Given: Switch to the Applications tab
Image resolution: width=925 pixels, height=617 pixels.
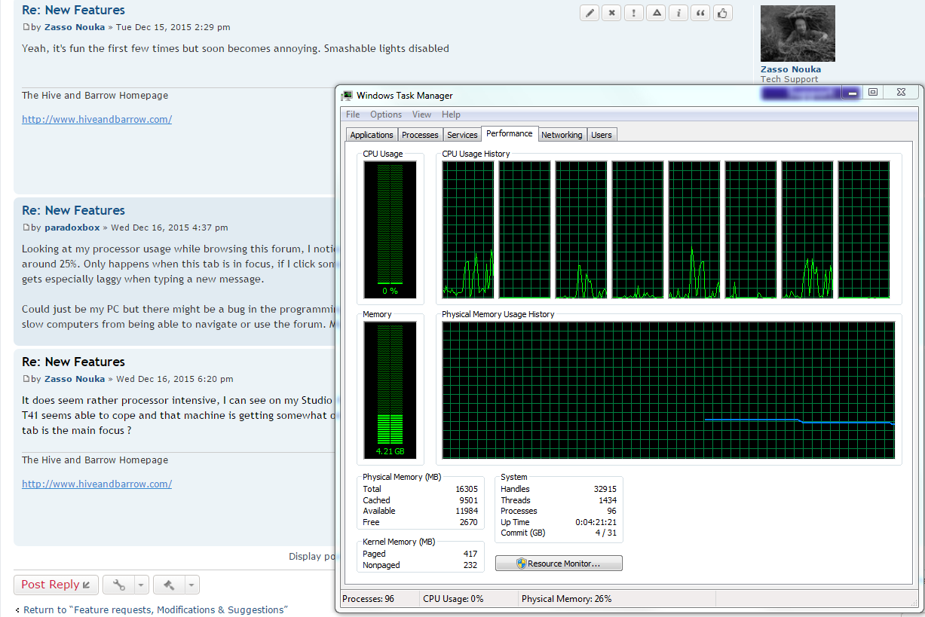Looking at the screenshot, I should [372, 135].
